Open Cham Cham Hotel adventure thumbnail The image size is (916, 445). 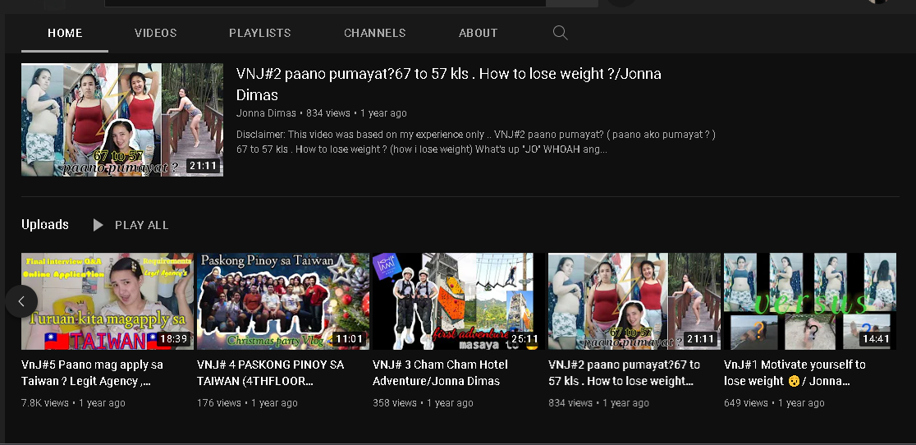pyautogui.click(x=459, y=301)
